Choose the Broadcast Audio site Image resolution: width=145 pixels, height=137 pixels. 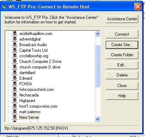point(33,45)
